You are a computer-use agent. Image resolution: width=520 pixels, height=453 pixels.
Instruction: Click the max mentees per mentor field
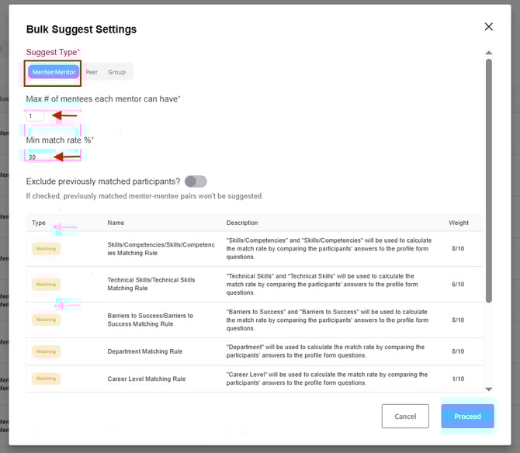click(36, 116)
